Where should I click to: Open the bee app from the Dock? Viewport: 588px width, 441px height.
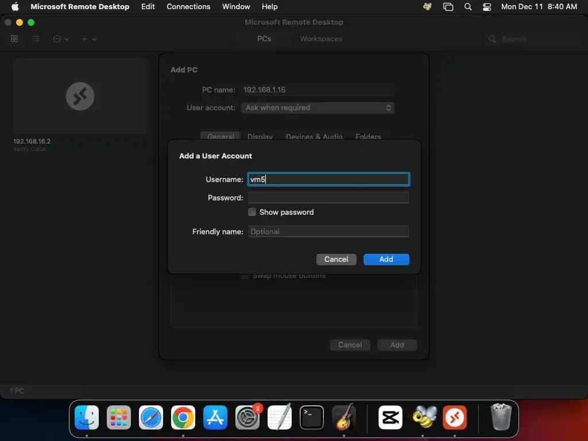click(423, 417)
